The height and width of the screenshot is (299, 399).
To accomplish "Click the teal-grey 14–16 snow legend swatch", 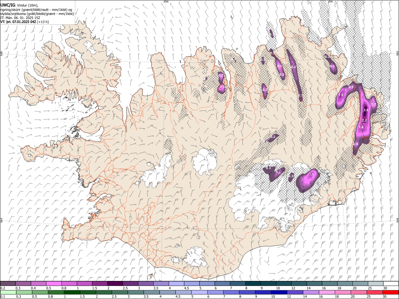I will 330,283.
